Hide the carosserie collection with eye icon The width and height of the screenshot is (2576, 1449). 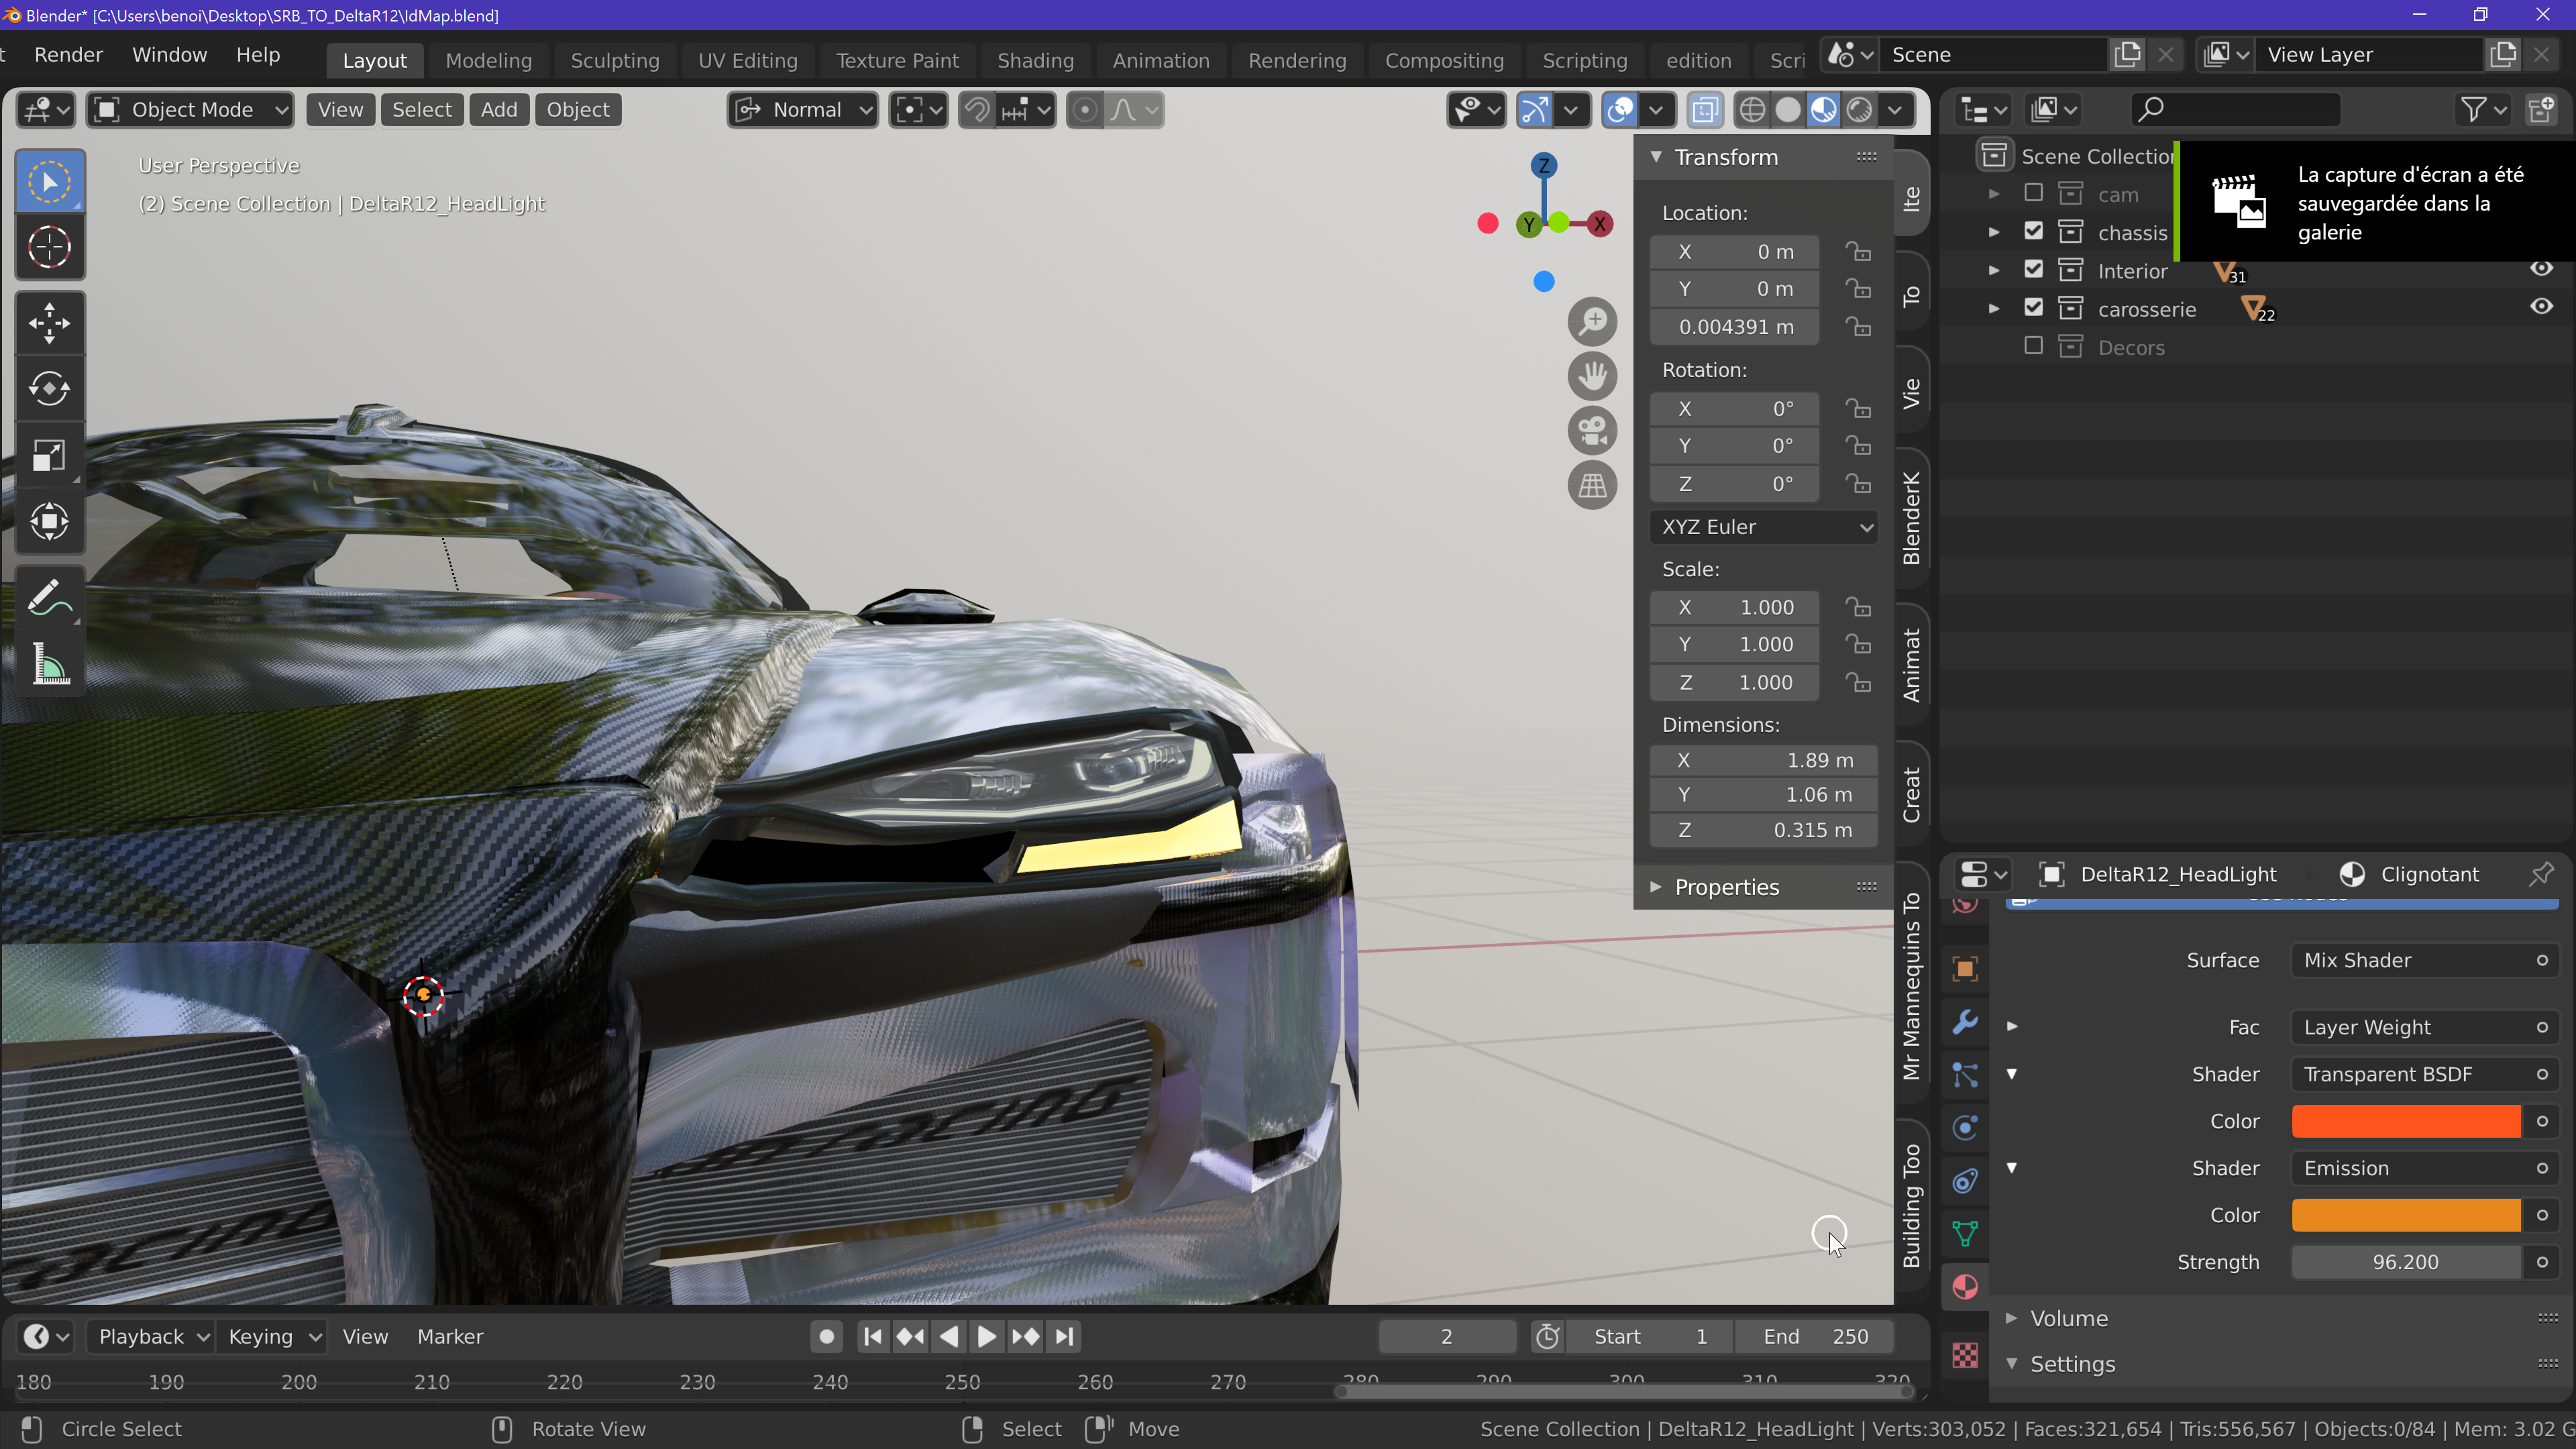pos(2541,307)
